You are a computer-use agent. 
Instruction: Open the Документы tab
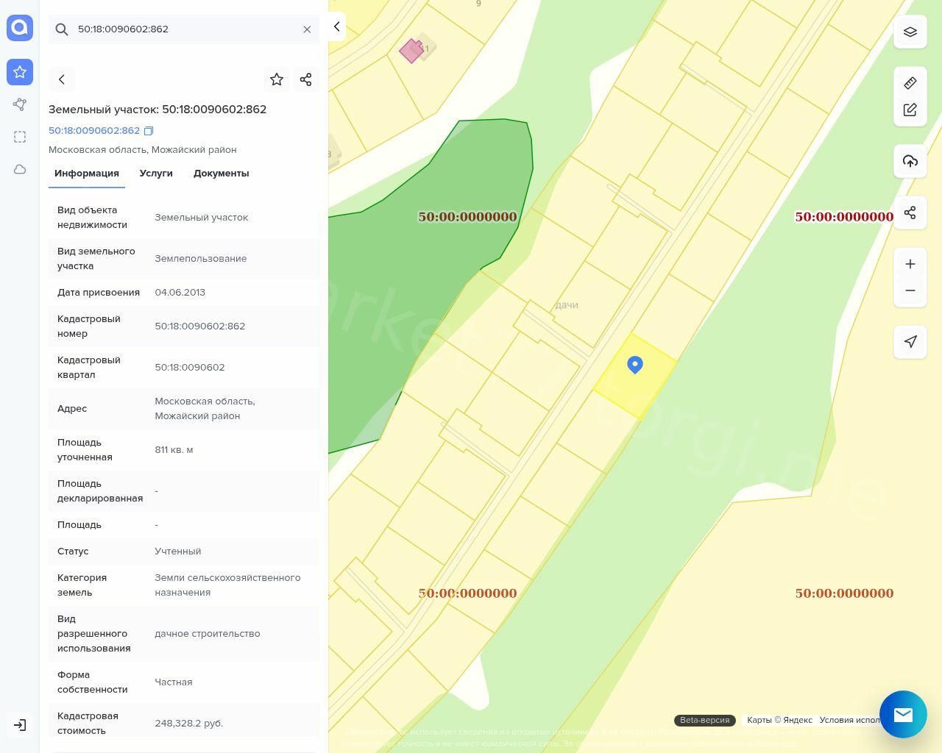(221, 174)
